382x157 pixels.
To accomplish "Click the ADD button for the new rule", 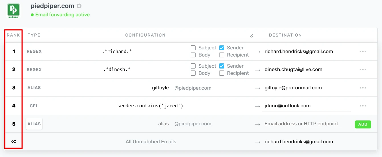I will pyautogui.click(x=363, y=124).
